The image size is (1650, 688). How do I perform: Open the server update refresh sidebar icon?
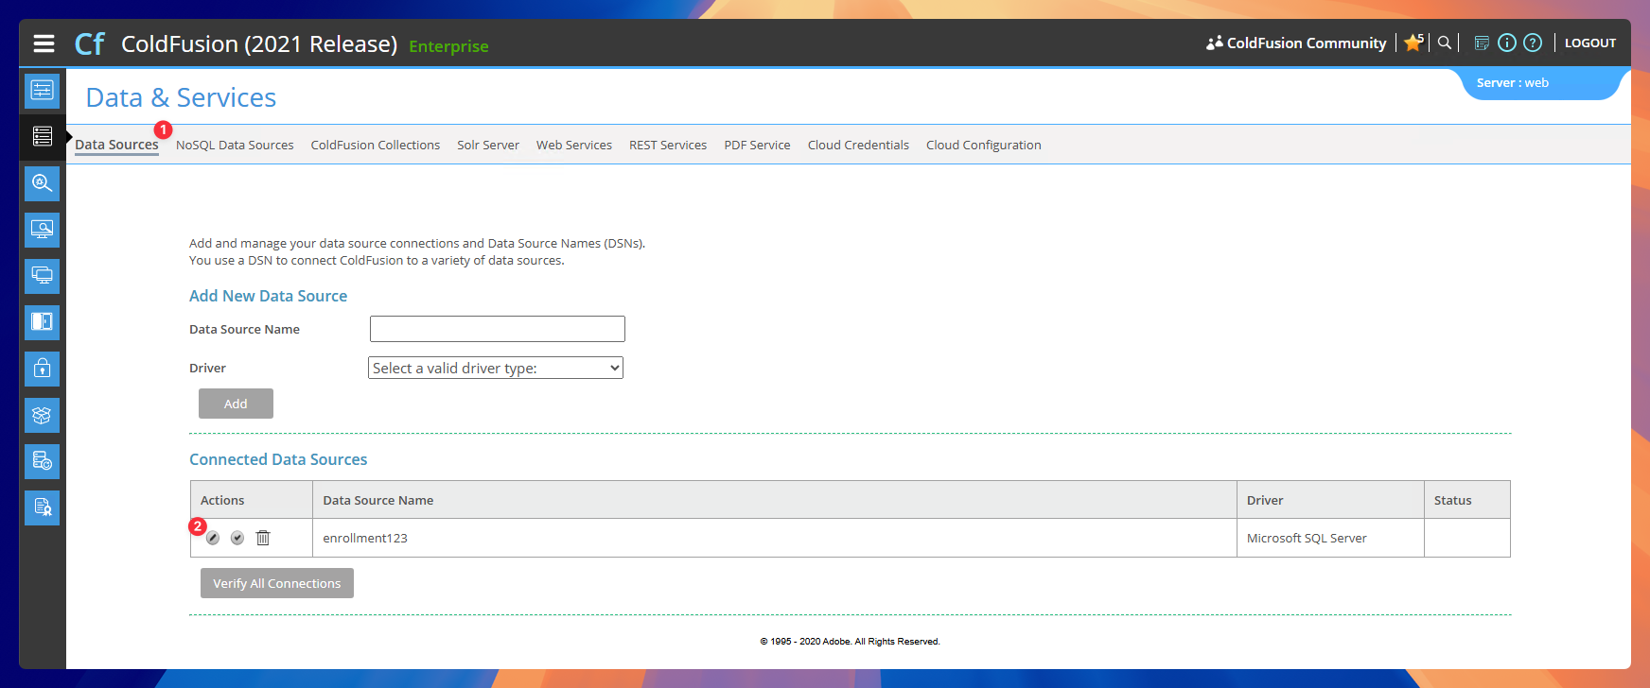[x=43, y=460]
